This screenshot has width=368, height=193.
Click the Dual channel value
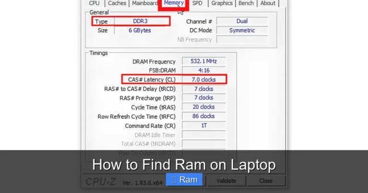242,21
